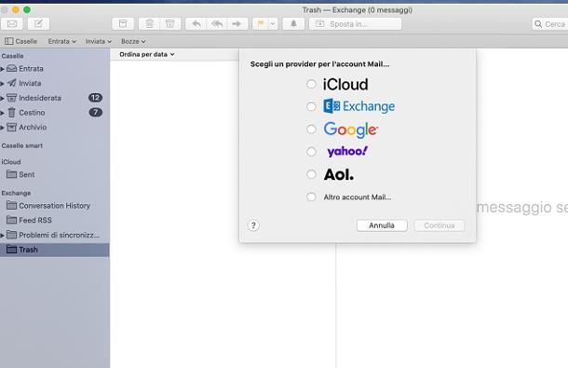This screenshot has height=368, width=568.
Task: Click the Aol. provider logo
Action: pos(339,175)
